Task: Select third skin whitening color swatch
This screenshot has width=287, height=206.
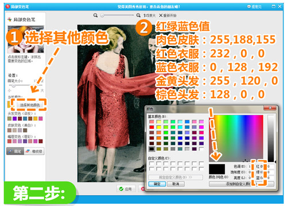Action: (x=20, y=130)
